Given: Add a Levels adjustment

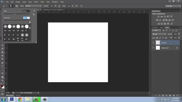Looking at the screenshot, I should 162,17.
